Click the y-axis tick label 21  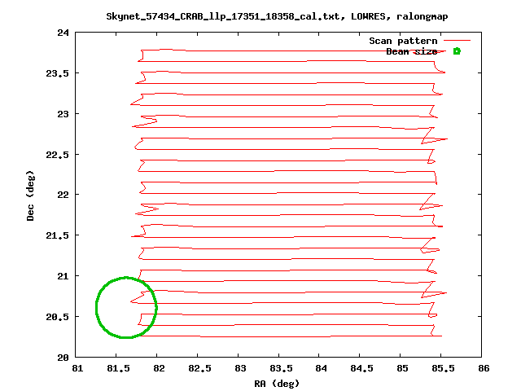click(x=63, y=276)
